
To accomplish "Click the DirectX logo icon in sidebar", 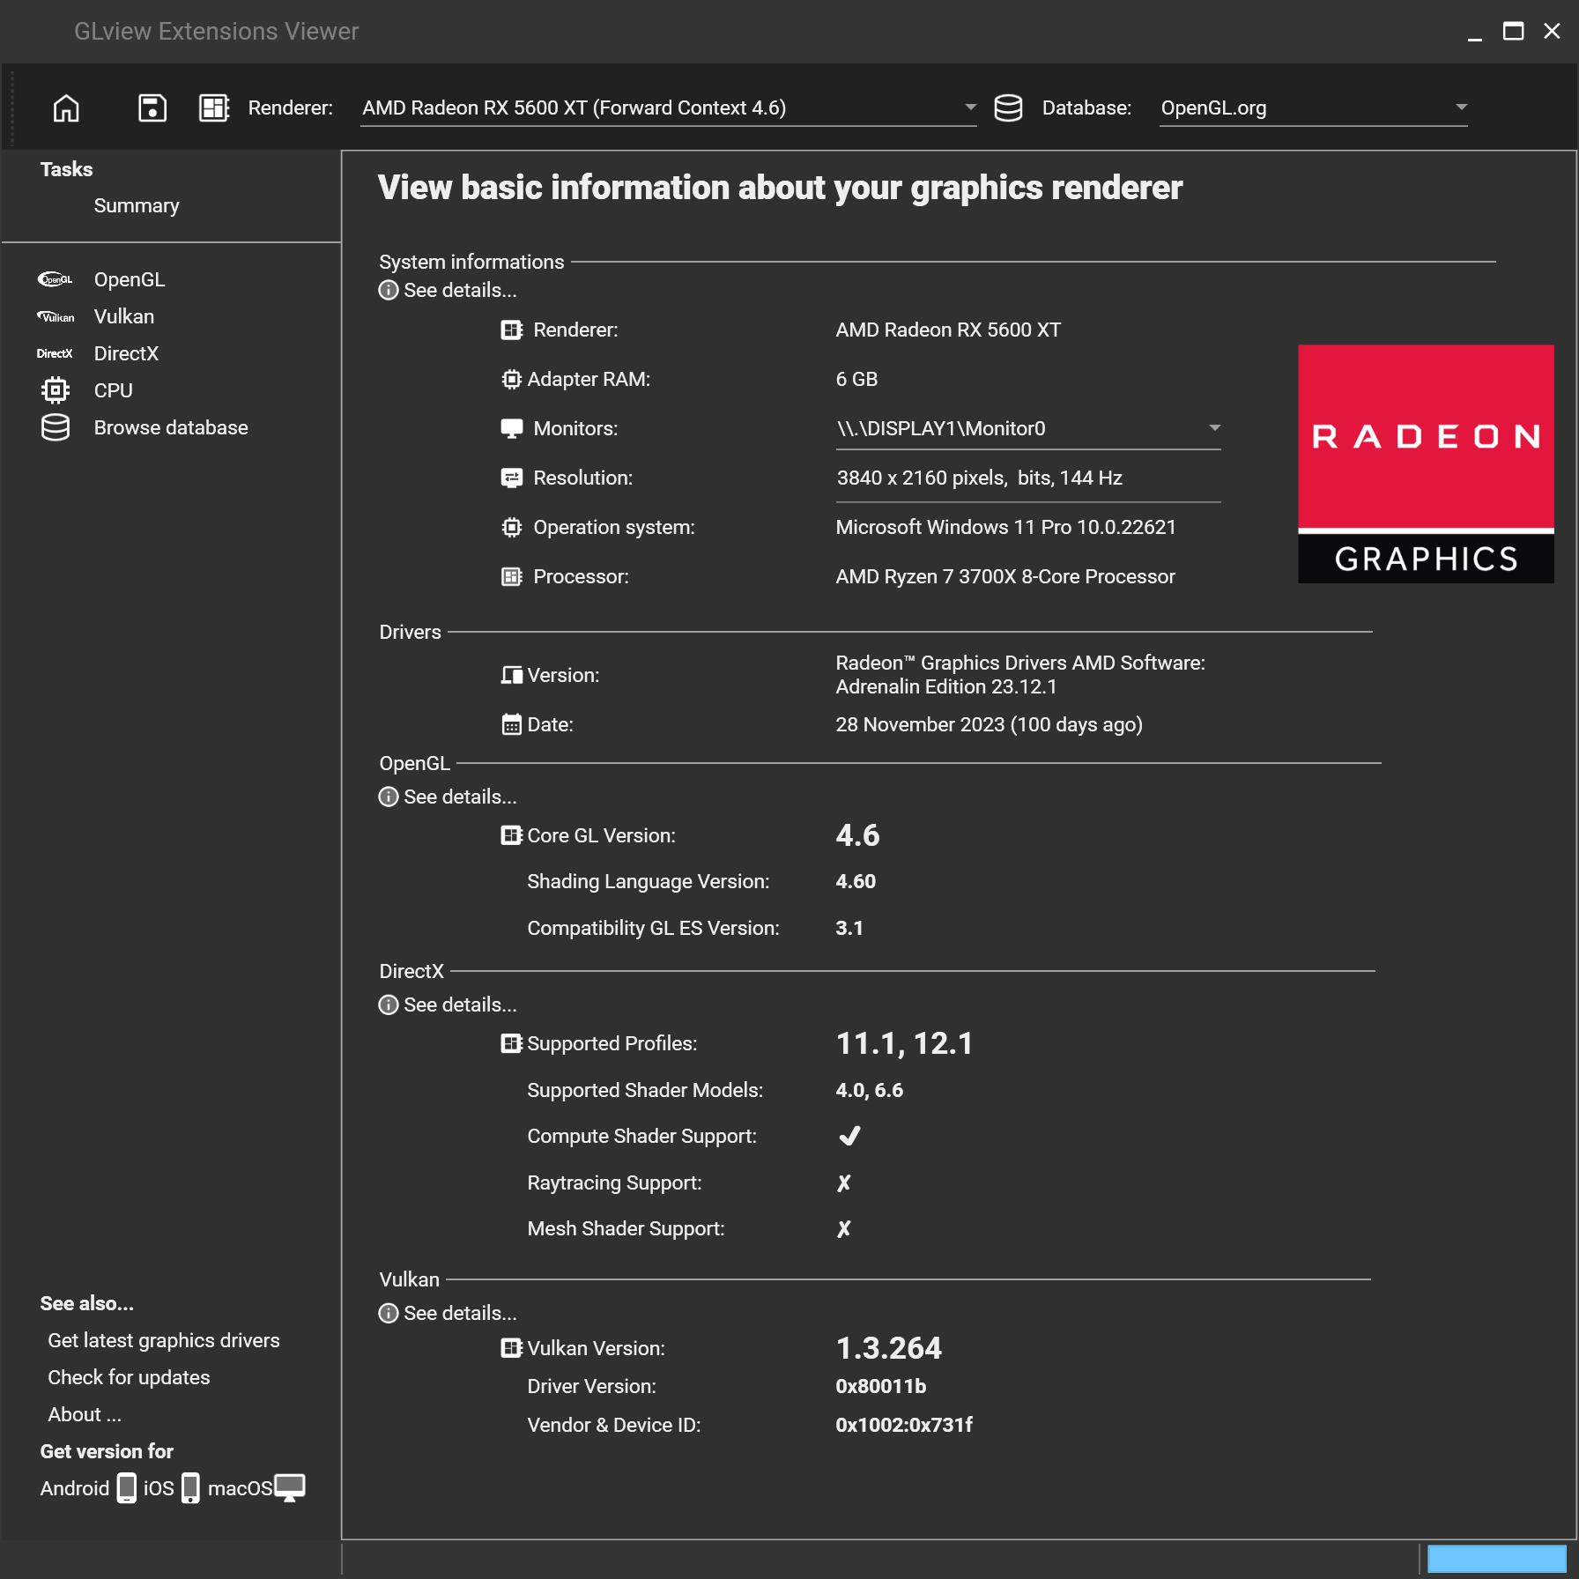I will click(x=55, y=354).
